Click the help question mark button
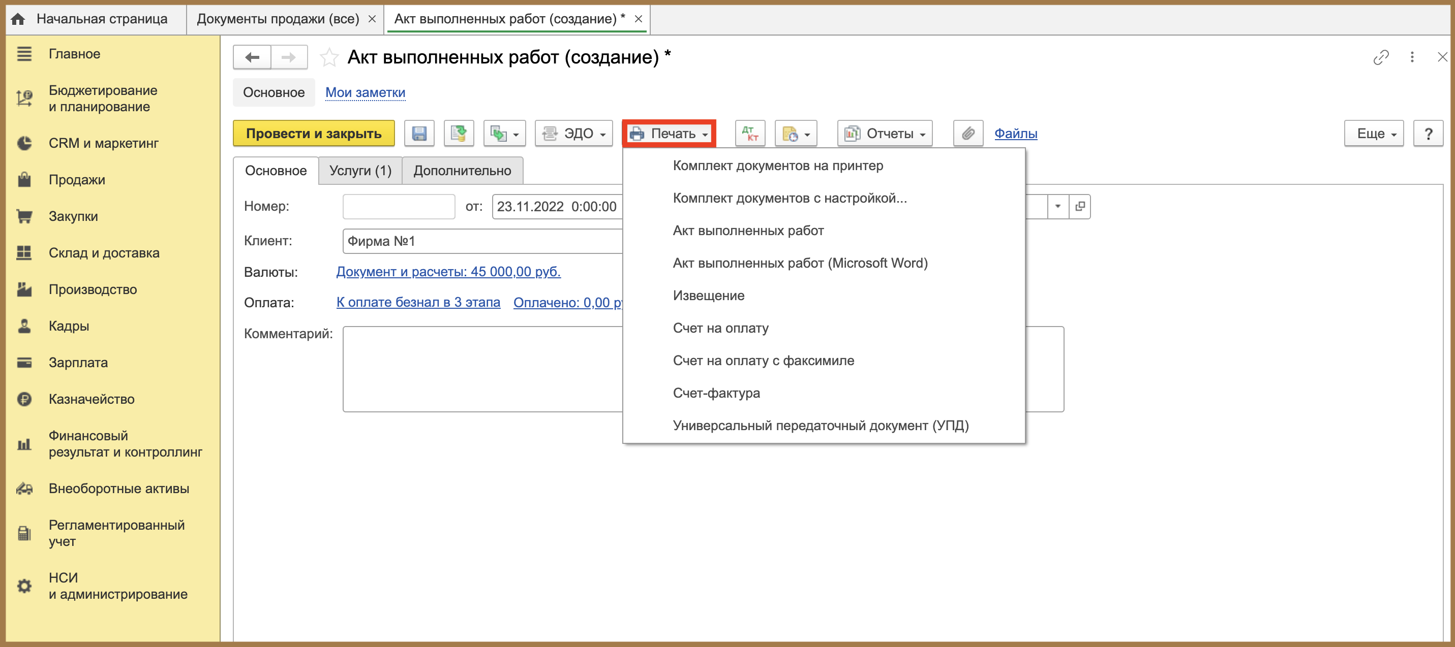This screenshot has height=647, width=1455. pos(1428,134)
